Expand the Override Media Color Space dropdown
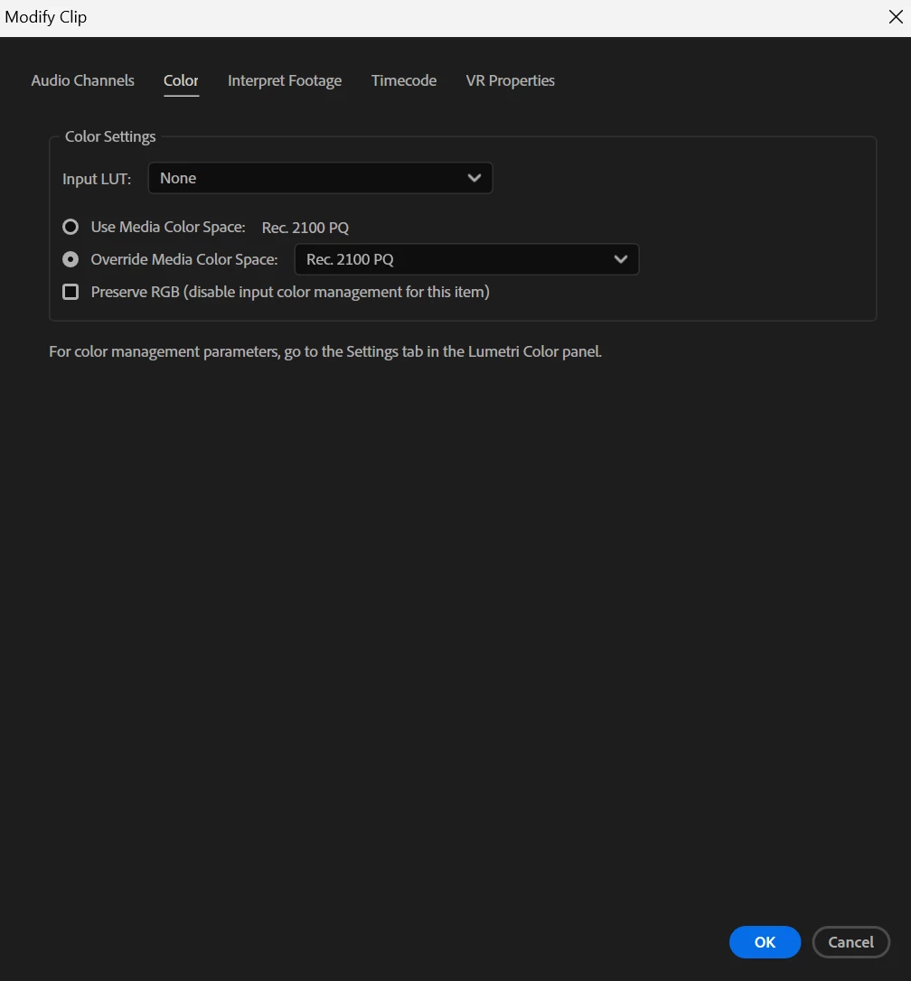 (466, 259)
